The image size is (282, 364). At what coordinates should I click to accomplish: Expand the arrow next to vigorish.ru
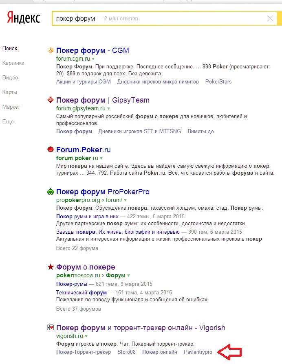tap(86, 336)
